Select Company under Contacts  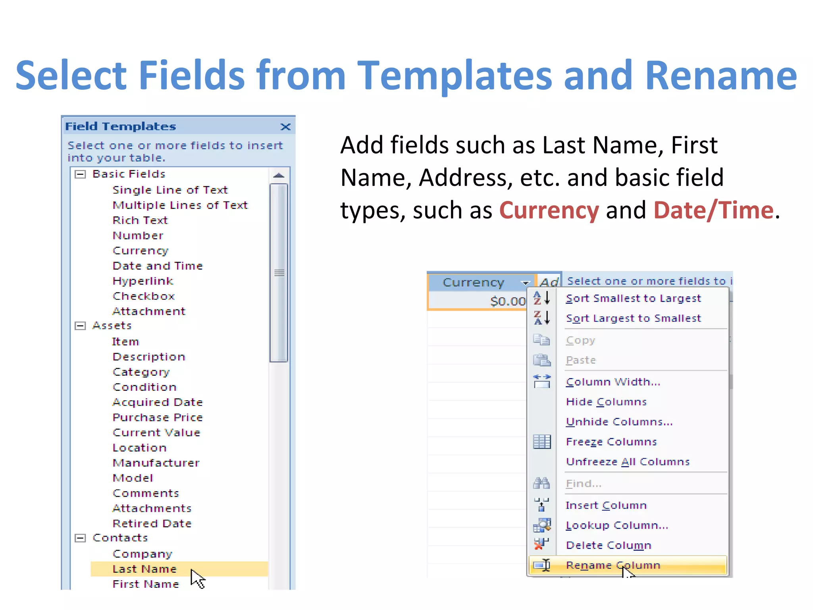click(x=142, y=554)
